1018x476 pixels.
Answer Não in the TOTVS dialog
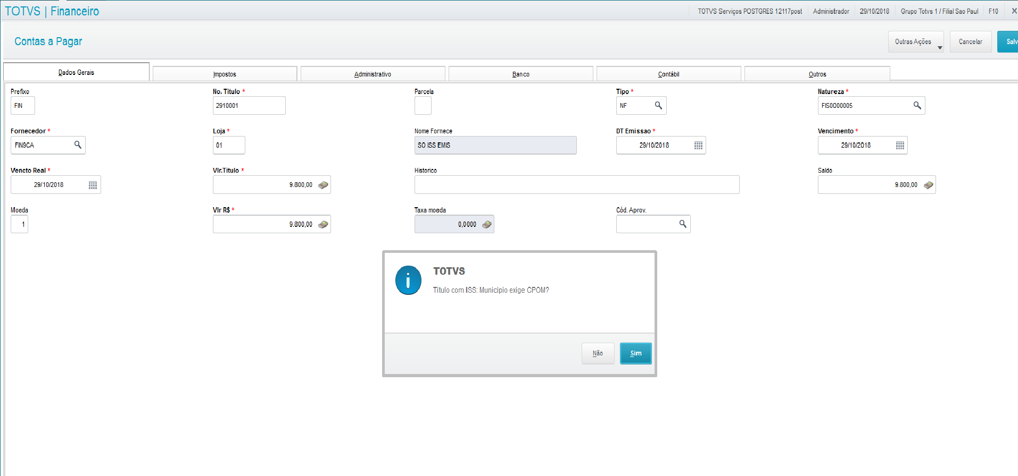point(598,353)
